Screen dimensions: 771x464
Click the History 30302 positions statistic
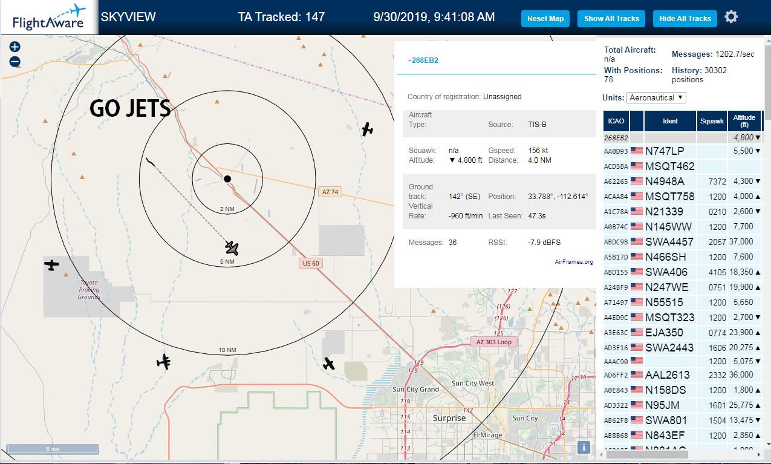click(x=700, y=75)
